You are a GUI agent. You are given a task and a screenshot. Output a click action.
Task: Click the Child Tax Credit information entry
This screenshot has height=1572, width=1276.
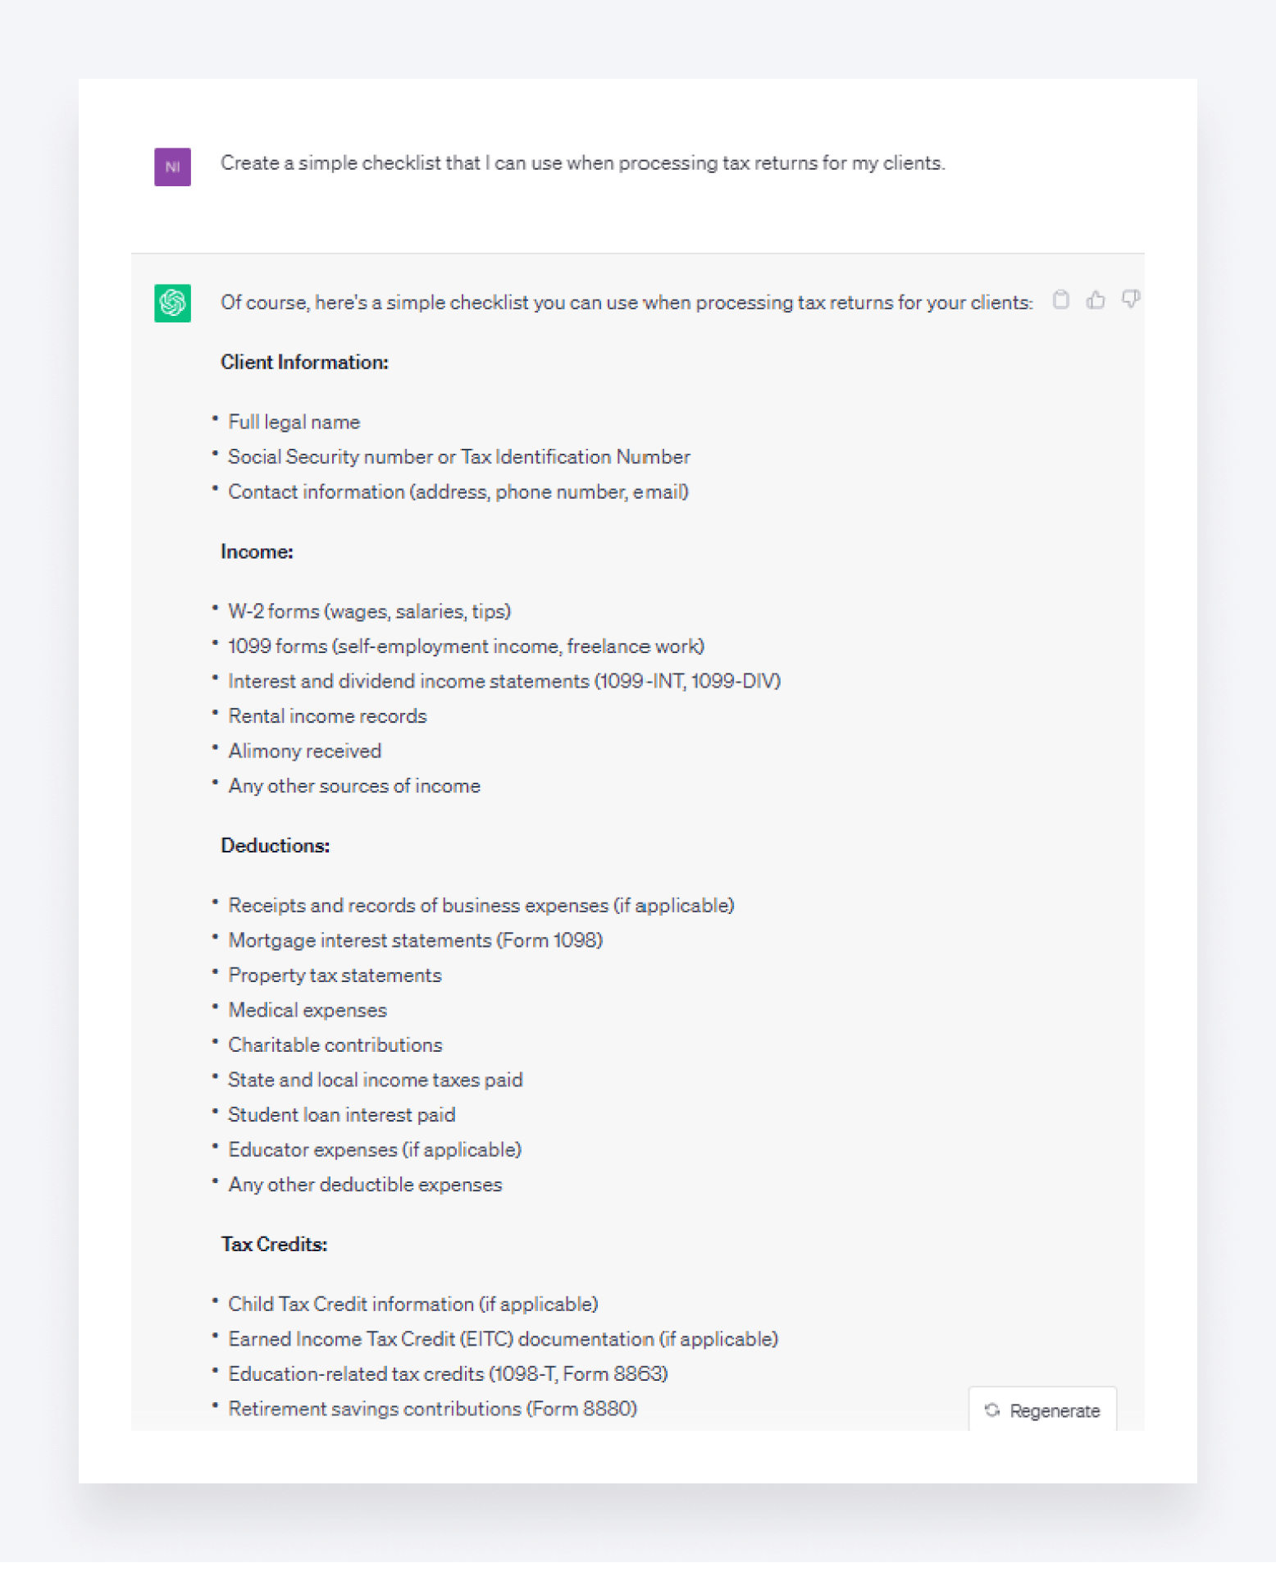point(412,1304)
